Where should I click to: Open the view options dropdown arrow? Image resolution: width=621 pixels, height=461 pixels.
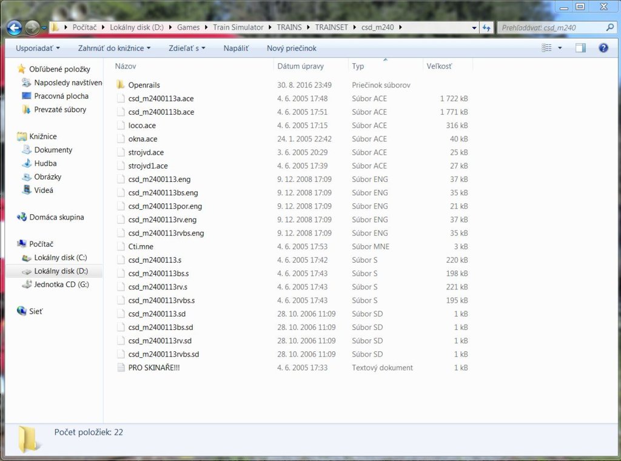coord(560,48)
